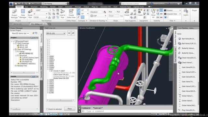Image resolution: width=208 pixels, height=117 pixels.
Task: Select Ball Valve,FL,RF,15 from tool palette
Action: tap(187, 44)
